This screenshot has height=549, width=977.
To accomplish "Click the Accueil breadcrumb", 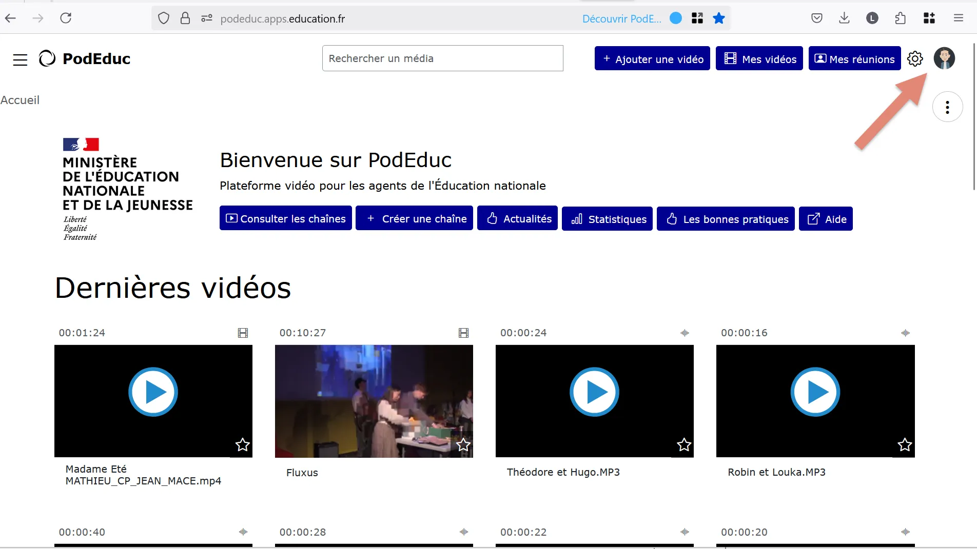I will point(20,100).
